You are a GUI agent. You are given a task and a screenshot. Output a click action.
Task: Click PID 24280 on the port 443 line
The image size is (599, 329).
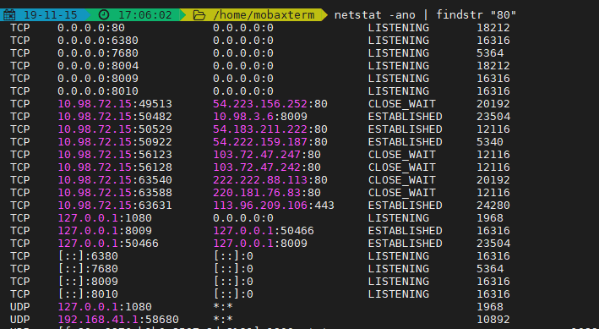click(493, 205)
